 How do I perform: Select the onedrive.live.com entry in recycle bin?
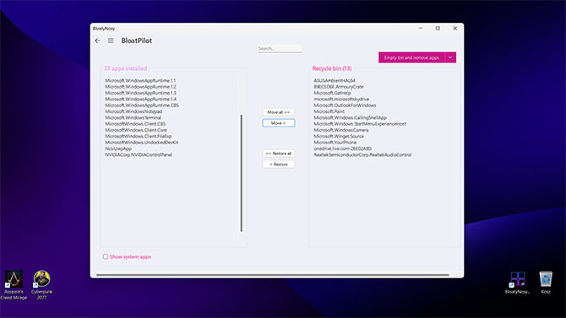click(342, 148)
